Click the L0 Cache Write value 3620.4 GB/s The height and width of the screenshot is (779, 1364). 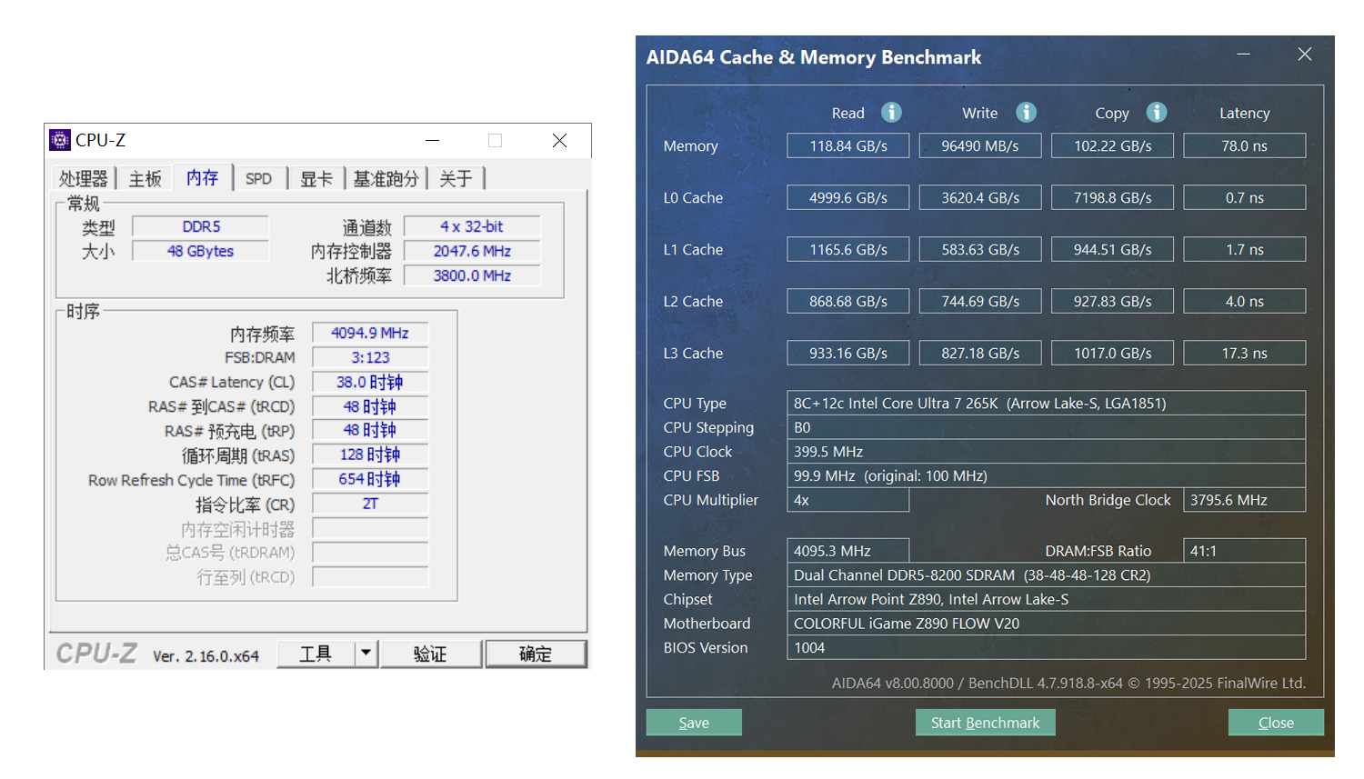click(x=980, y=197)
